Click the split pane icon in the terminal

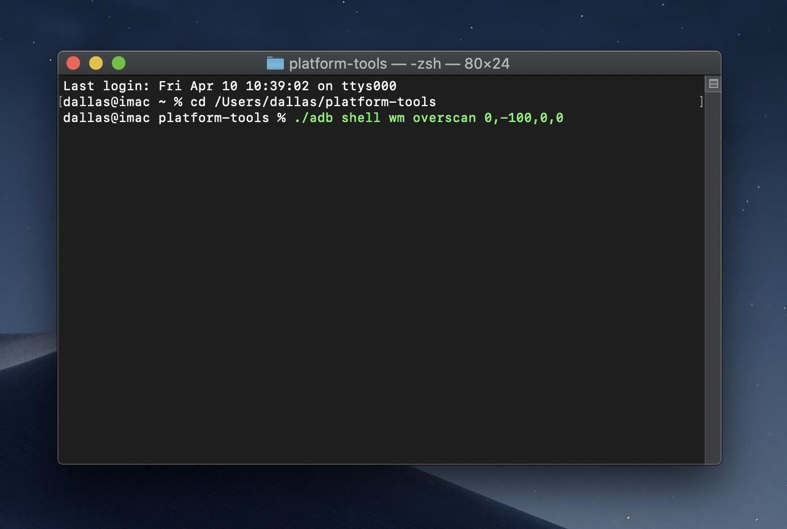click(714, 84)
